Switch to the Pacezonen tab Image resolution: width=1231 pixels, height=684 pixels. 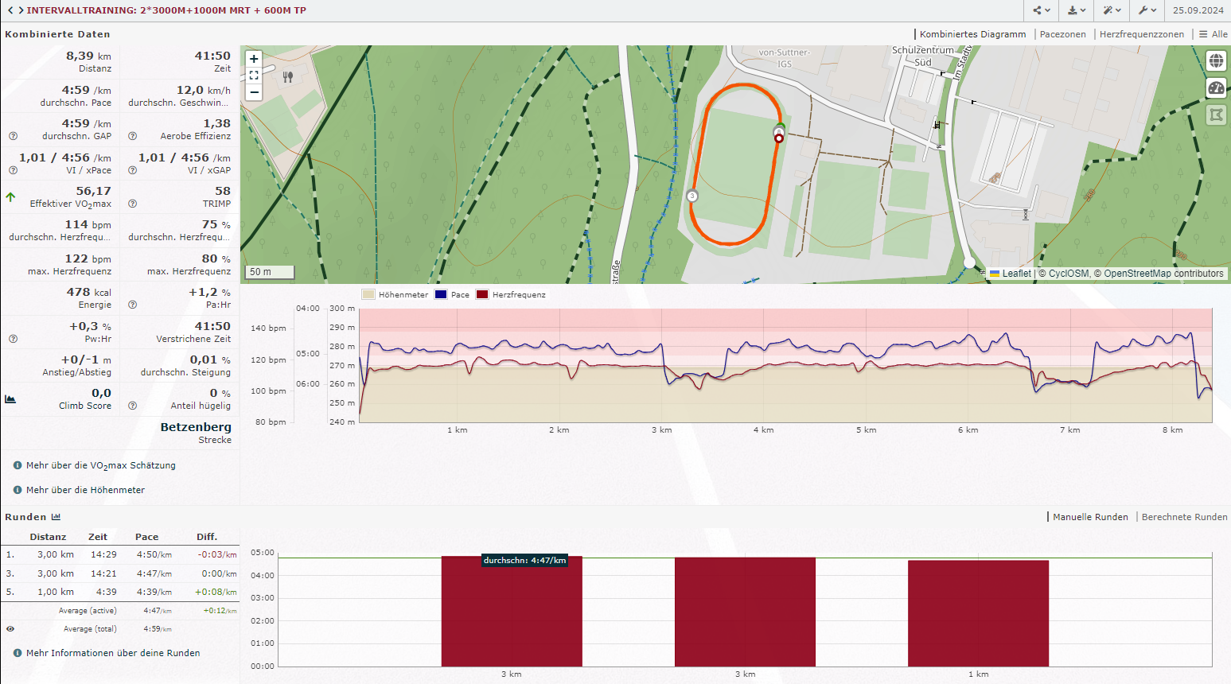[1062, 34]
